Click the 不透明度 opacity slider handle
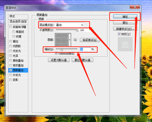Viewport: 152px width, 122px height. (x=77, y=30)
